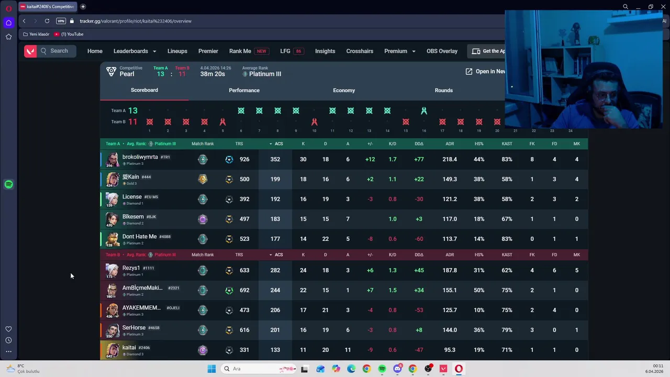Switch to the Scoreboard tab

pyautogui.click(x=144, y=90)
